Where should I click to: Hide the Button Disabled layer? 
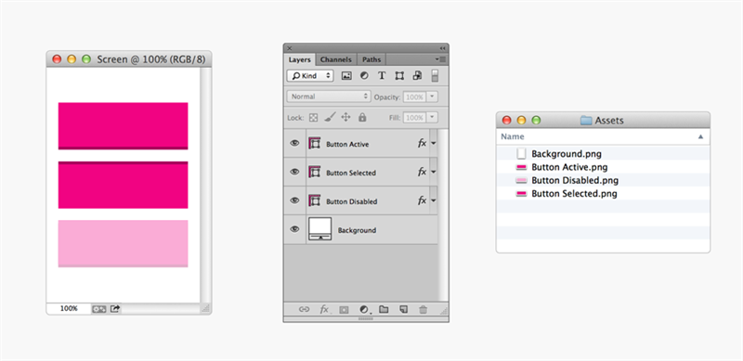tap(294, 200)
